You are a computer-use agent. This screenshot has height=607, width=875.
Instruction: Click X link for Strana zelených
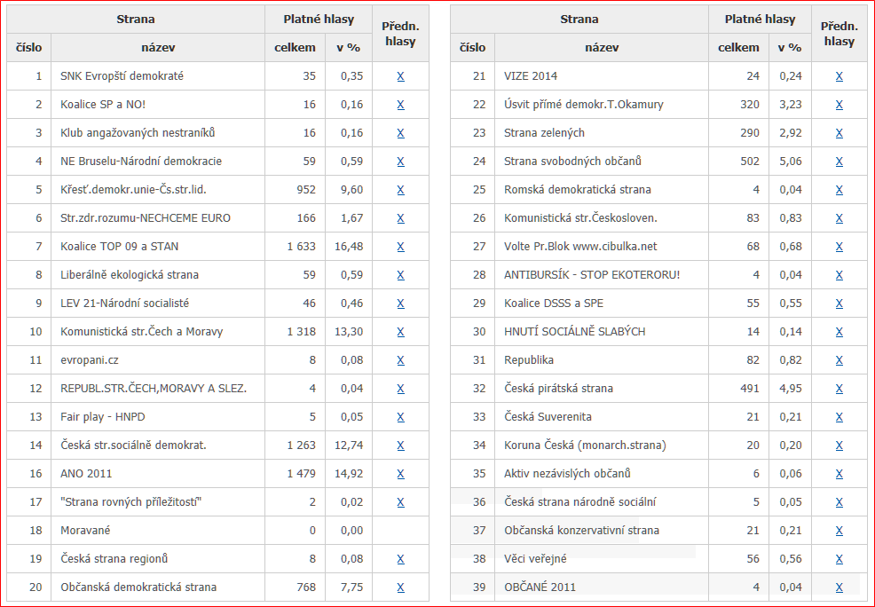pyautogui.click(x=840, y=133)
